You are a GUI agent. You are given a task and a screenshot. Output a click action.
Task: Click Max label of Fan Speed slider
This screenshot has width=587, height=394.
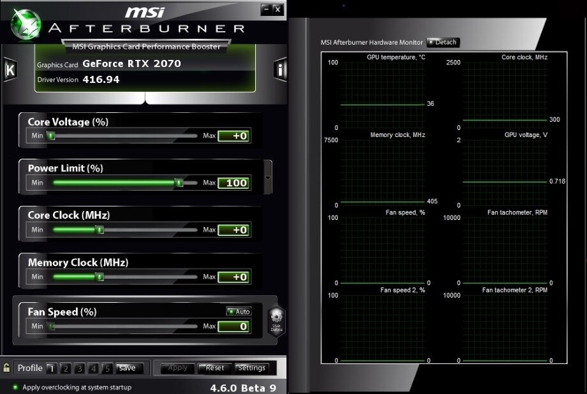209,326
